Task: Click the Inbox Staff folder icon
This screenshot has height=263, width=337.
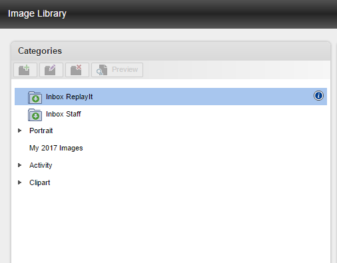Action: click(35, 115)
